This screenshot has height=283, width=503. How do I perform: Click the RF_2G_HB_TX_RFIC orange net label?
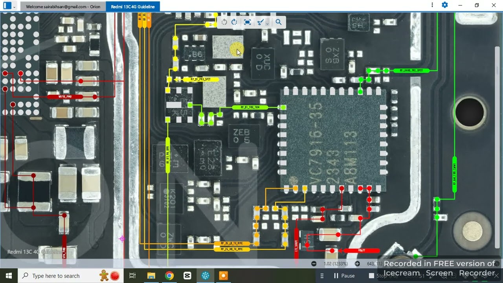tap(232, 249)
